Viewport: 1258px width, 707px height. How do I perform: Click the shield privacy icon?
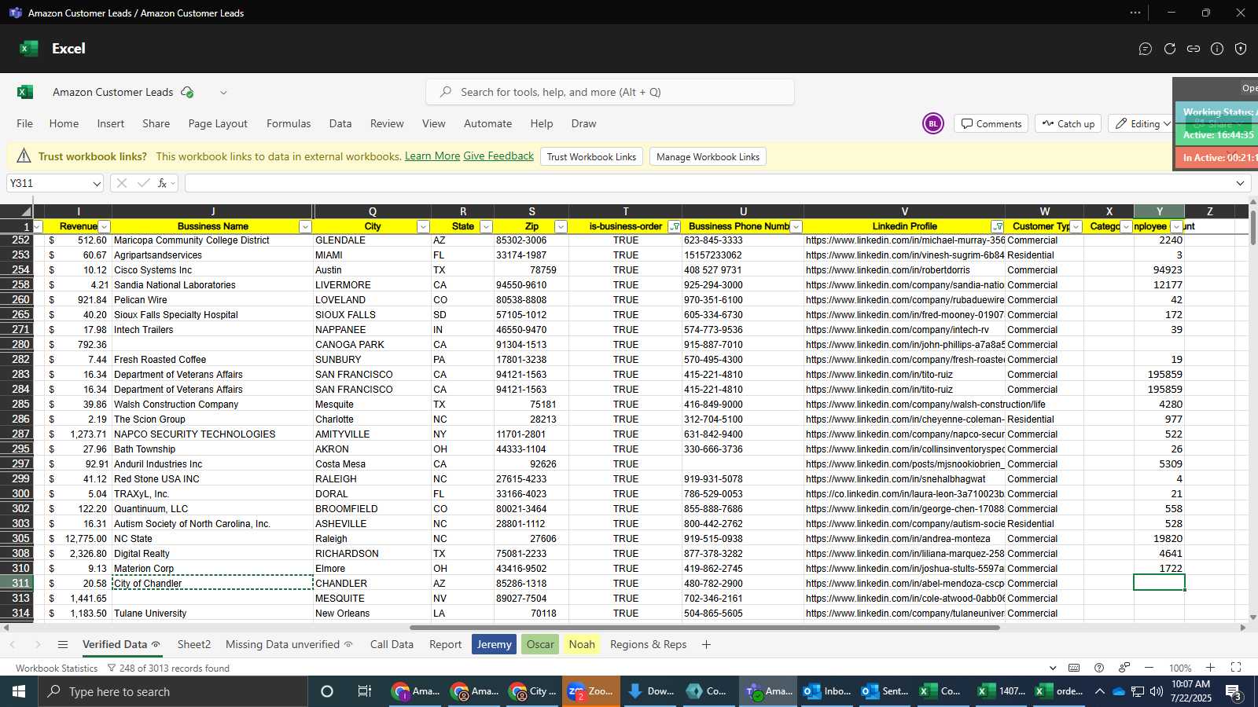point(1241,49)
